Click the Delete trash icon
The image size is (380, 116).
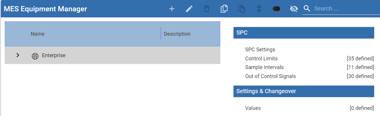207,9
